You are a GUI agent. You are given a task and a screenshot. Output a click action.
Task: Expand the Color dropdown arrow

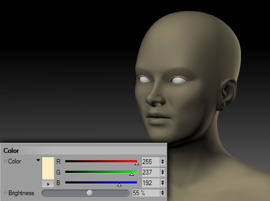(x=38, y=160)
